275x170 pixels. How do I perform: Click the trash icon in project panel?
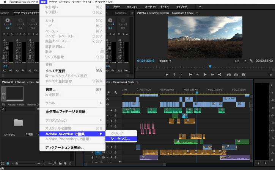70,164
